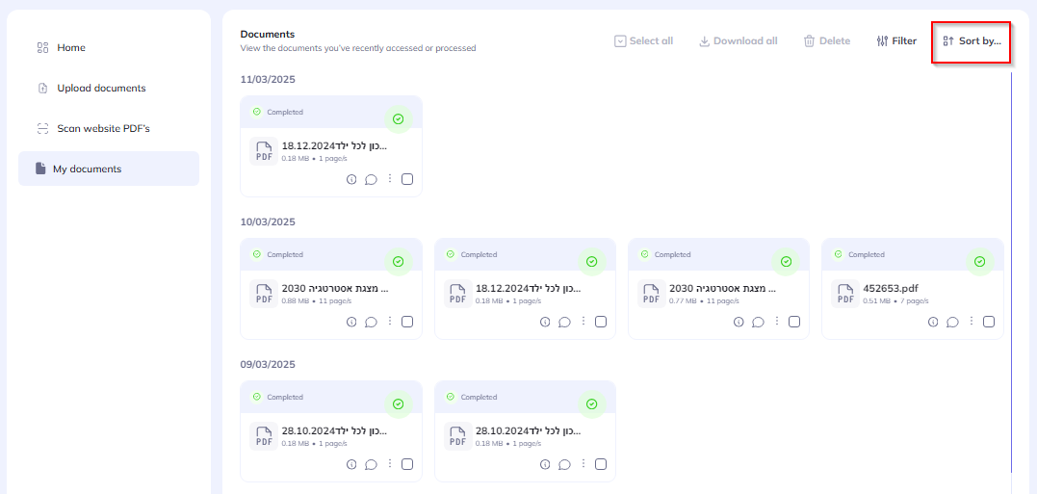Click the Delete button in toolbar
The width and height of the screenshot is (1037, 494).
pyautogui.click(x=826, y=41)
